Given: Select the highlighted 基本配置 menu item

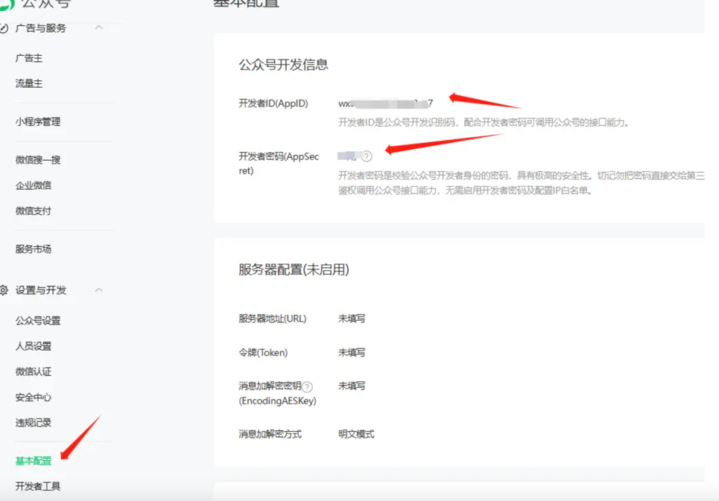Looking at the screenshot, I should click(34, 461).
